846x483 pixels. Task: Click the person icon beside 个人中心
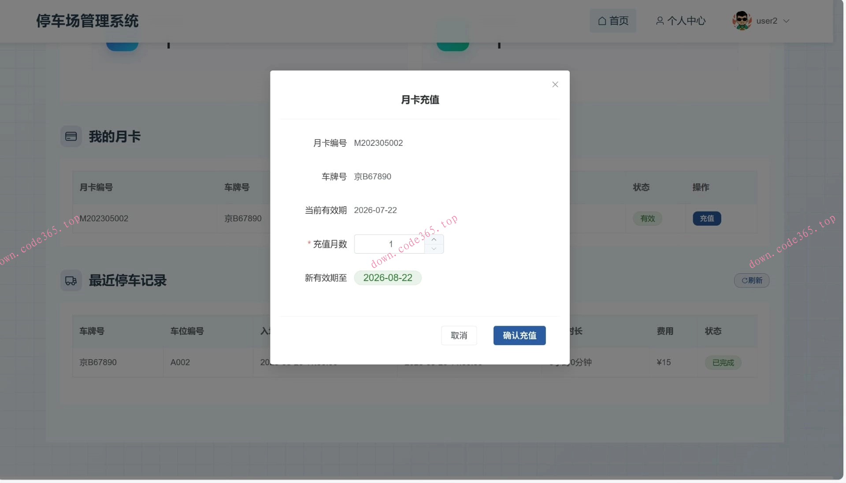pos(660,20)
